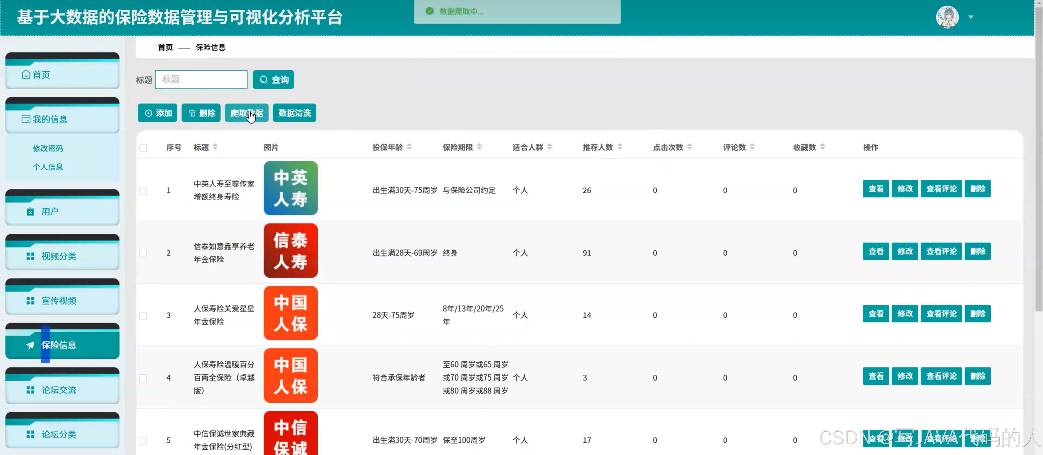1043x455 pixels.
Task: Click the 中英人寿 thumbnail image
Action: (x=290, y=188)
